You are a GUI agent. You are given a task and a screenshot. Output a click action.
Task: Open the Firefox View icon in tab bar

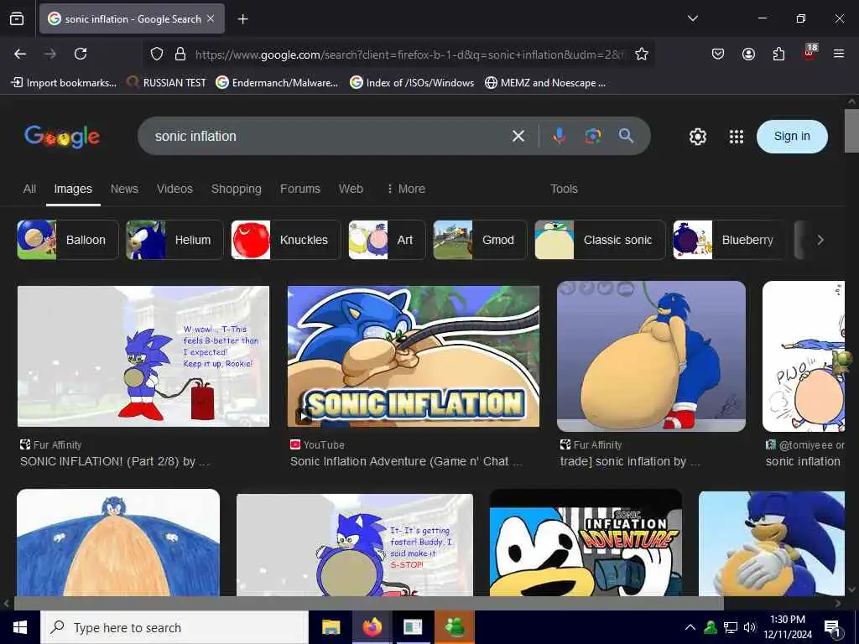pyautogui.click(x=17, y=18)
